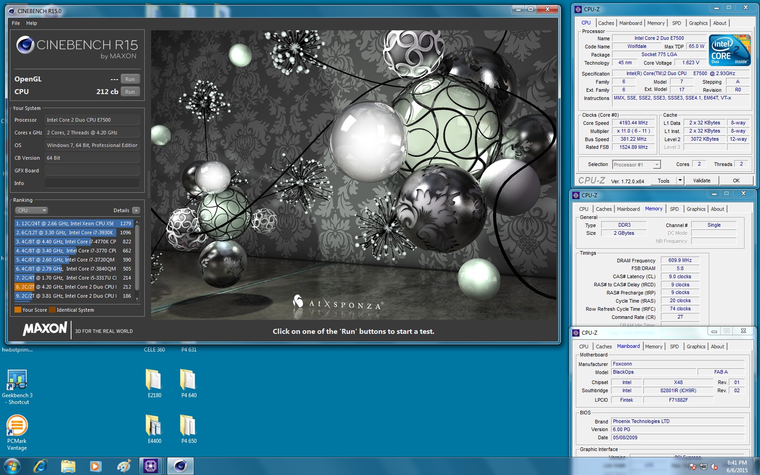Switch to SPD tab in top CPU-Z window
This screenshot has height=475, width=760.
tap(676, 23)
